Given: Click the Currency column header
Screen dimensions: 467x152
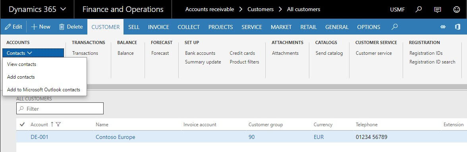Looking at the screenshot, I should click(x=323, y=124).
